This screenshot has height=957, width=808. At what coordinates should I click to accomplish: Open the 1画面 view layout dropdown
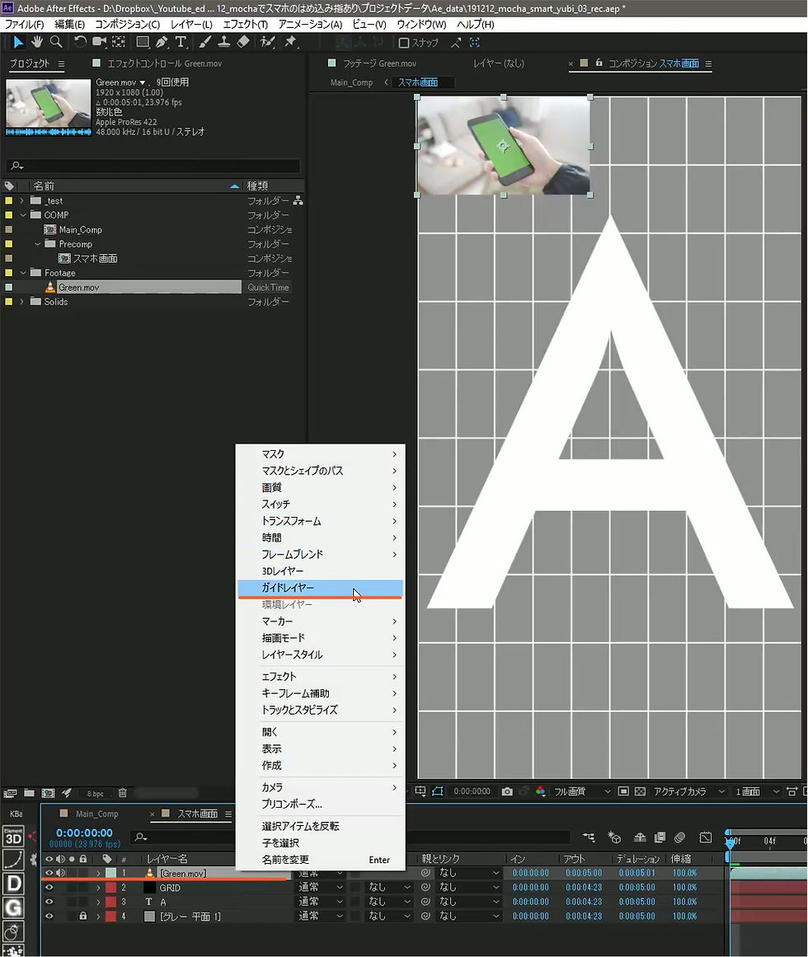point(757,791)
